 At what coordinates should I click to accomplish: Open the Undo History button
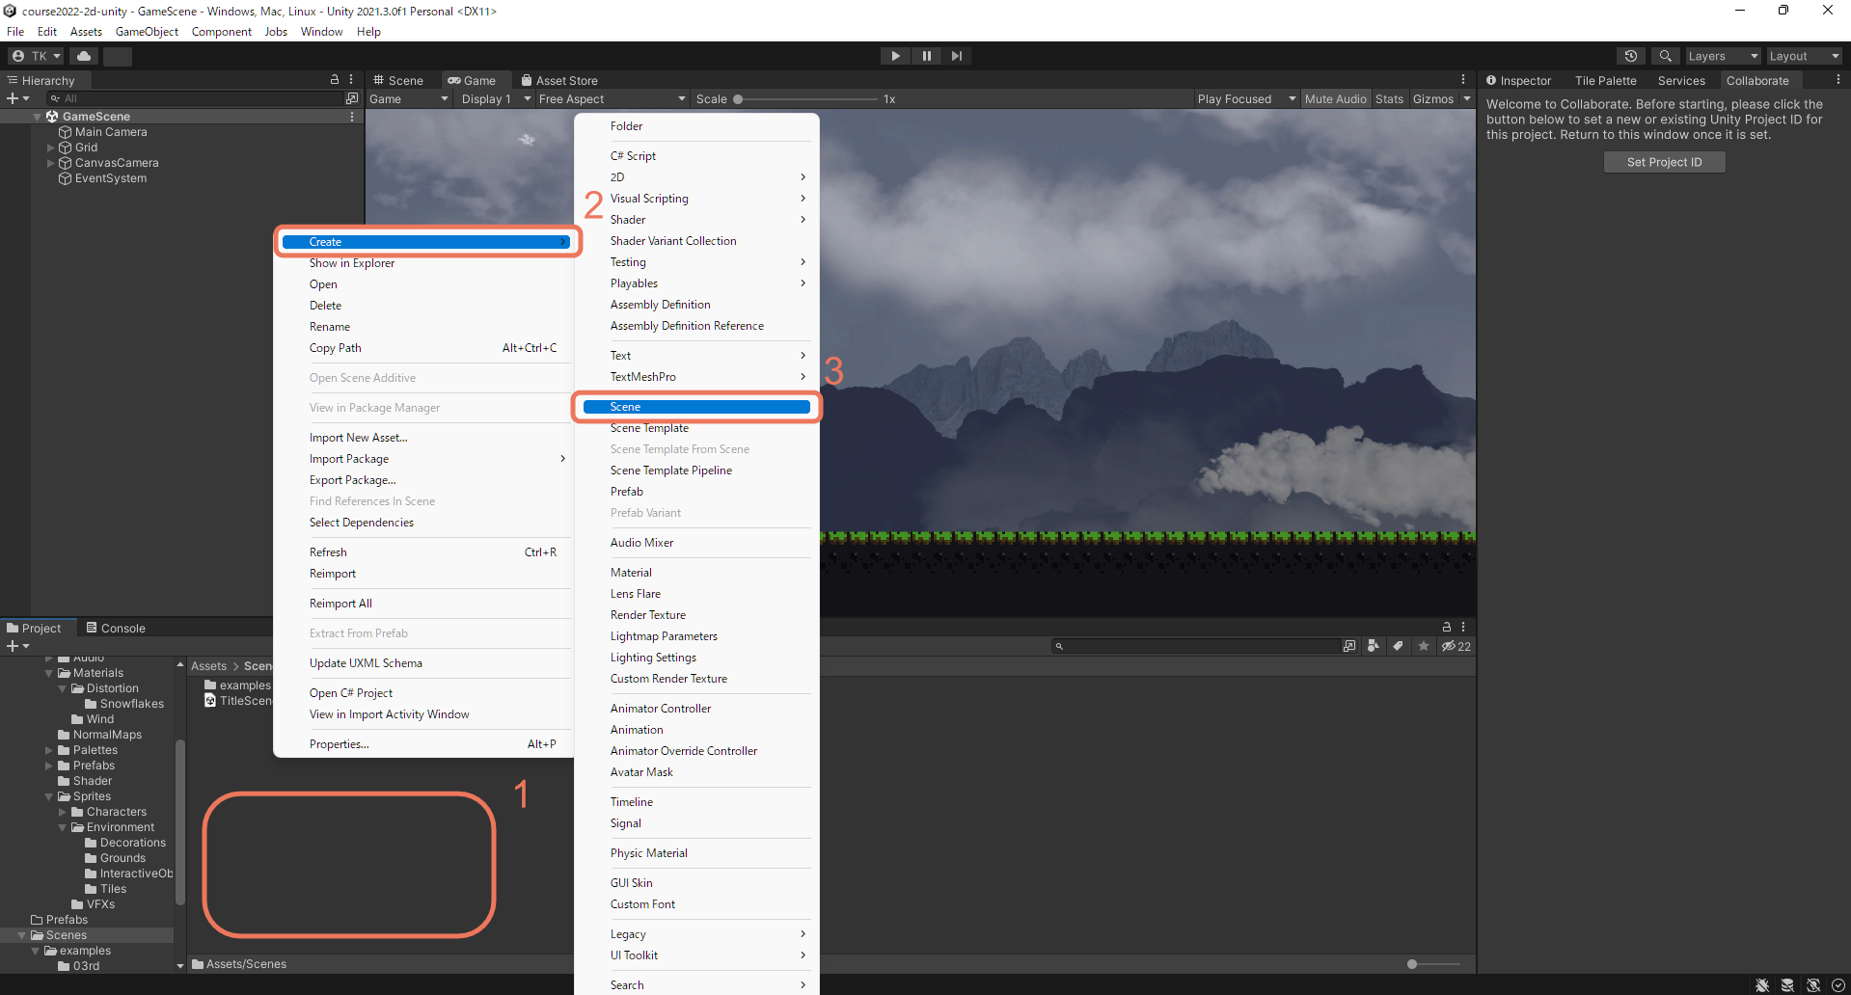click(1631, 56)
